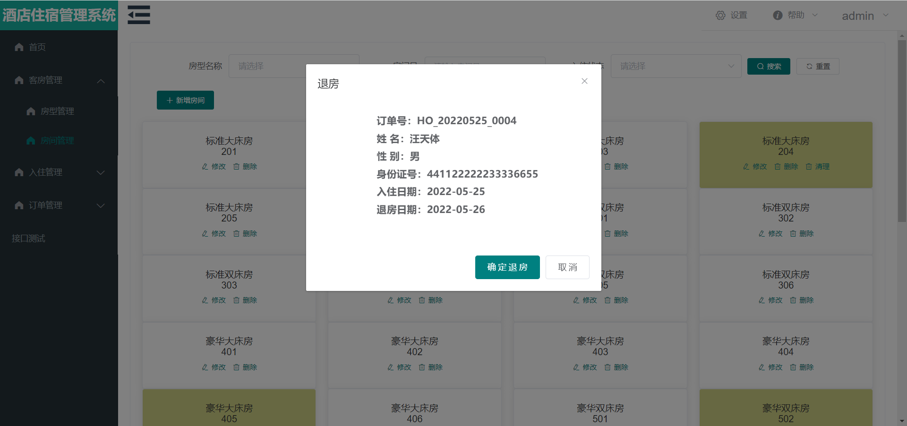Screen dimensions: 907x426
Task: Click the 酒店住宿管理系统 logo title
Action: (x=59, y=15)
